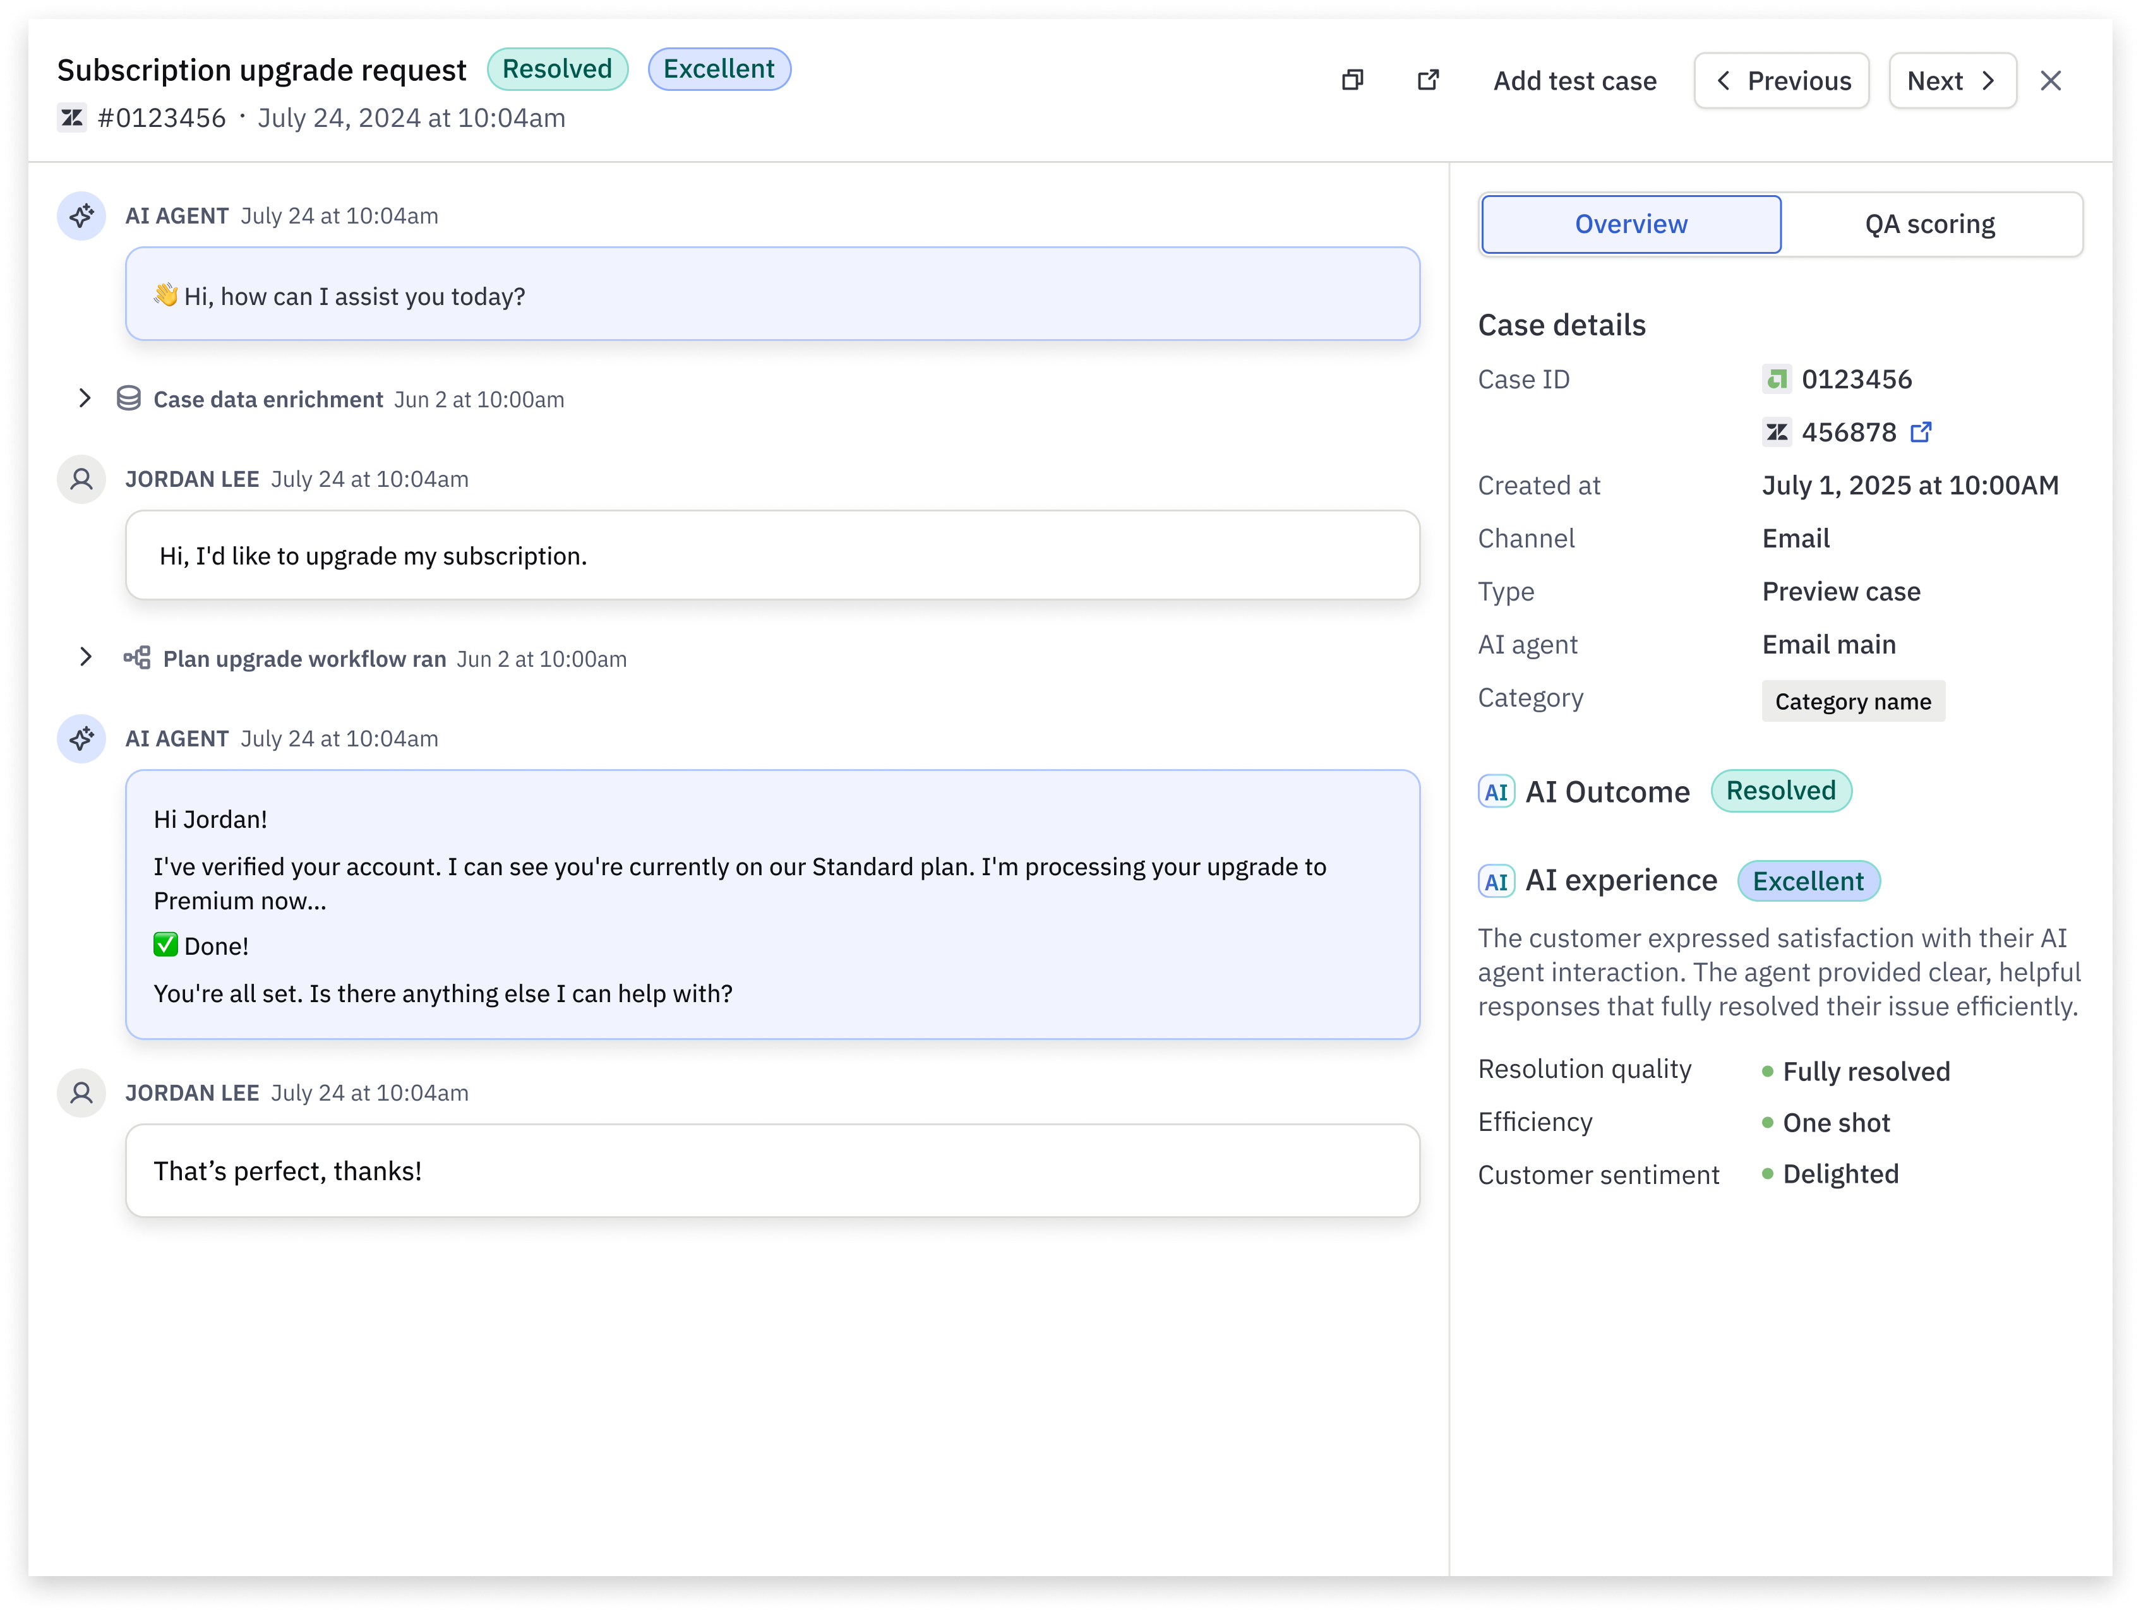Click the #0123456 ticket number in header
2141x1614 pixels.
[162, 118]
